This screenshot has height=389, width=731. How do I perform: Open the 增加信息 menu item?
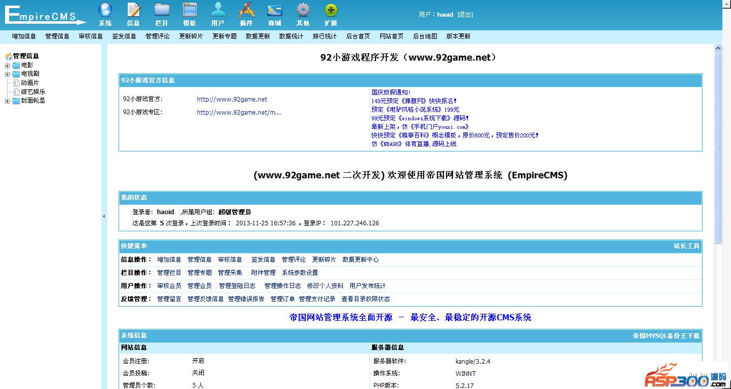(x=24, y=36)
